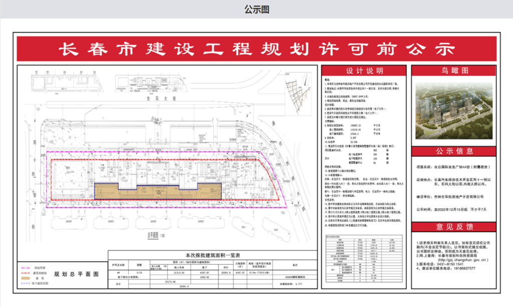Click the 东风大街 road label on plan

pyautogui.click(x=161, y=98)
